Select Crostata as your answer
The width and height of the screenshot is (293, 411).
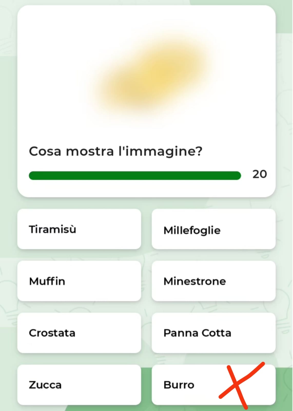(x=79, y=333)
